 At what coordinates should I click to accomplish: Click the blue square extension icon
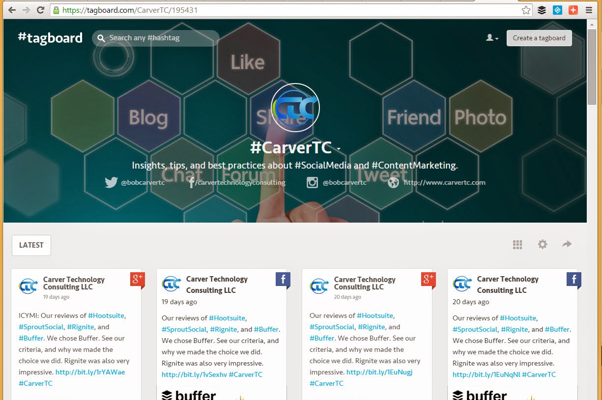click(557, 10)
